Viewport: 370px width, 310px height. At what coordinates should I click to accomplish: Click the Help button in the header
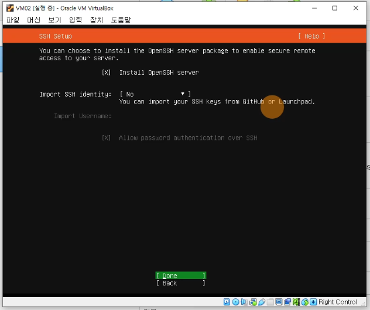pos(311,36)
